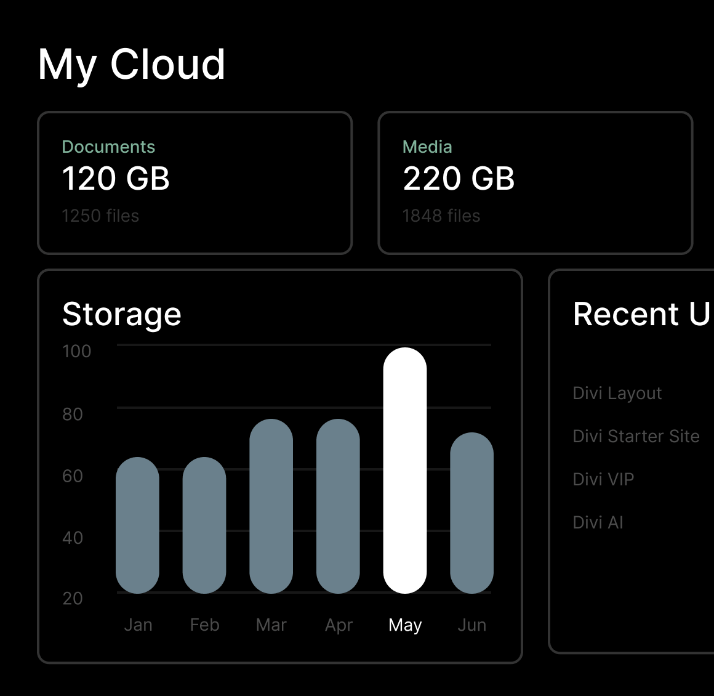Click the 220 GB media size

click(x=459, y=179)
